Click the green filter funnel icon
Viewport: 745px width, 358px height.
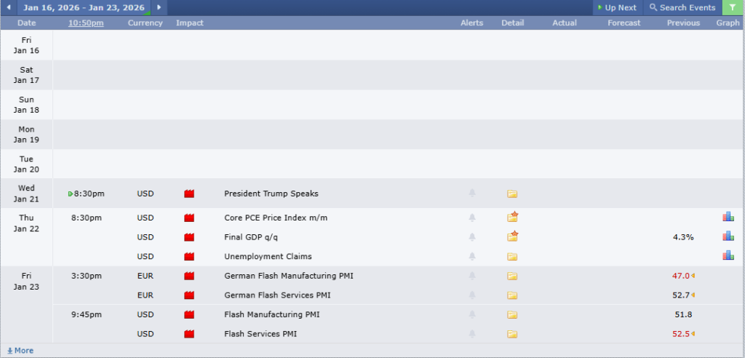pyautogui.click(x=733, y=7)
